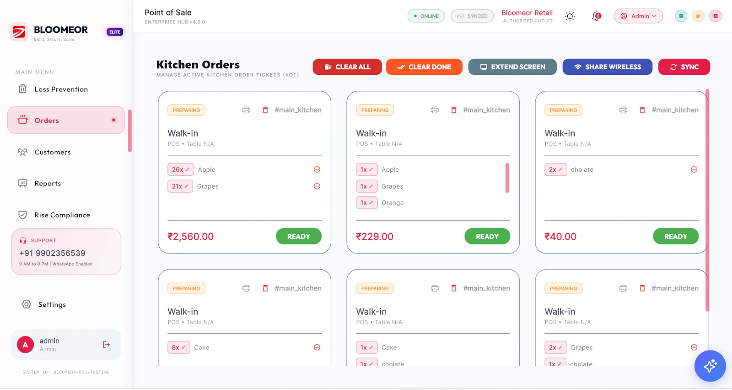The image size is (732, 390).
Task: Click the Bloomeor logo
Action: point(19,32)
